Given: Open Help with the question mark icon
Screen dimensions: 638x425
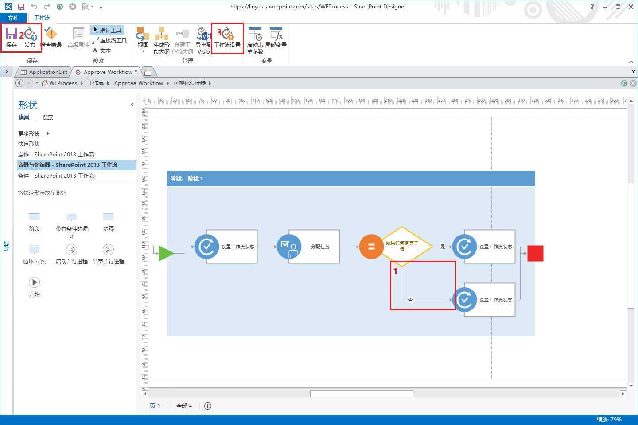Looking at the screenshot, I should coord(592,7).
